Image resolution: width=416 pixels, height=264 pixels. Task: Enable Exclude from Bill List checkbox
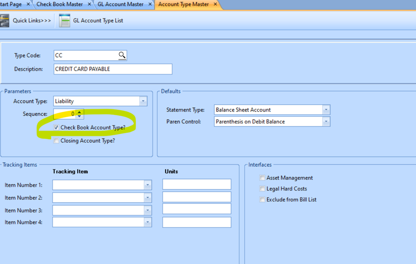point(263,200)
